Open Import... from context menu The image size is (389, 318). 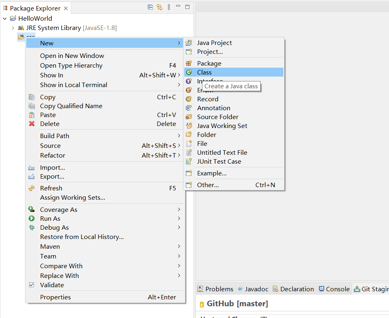(x=105, y=168)
